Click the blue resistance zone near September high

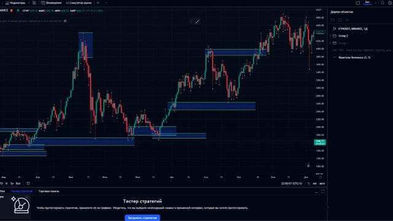(x=236, y=52)
